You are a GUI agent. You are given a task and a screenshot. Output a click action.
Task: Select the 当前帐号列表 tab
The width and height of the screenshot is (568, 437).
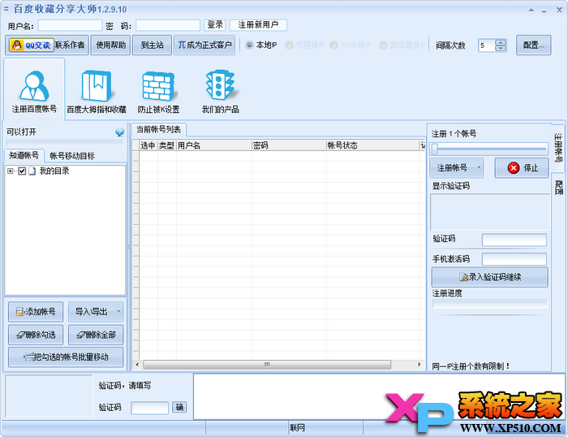point(158,129)
